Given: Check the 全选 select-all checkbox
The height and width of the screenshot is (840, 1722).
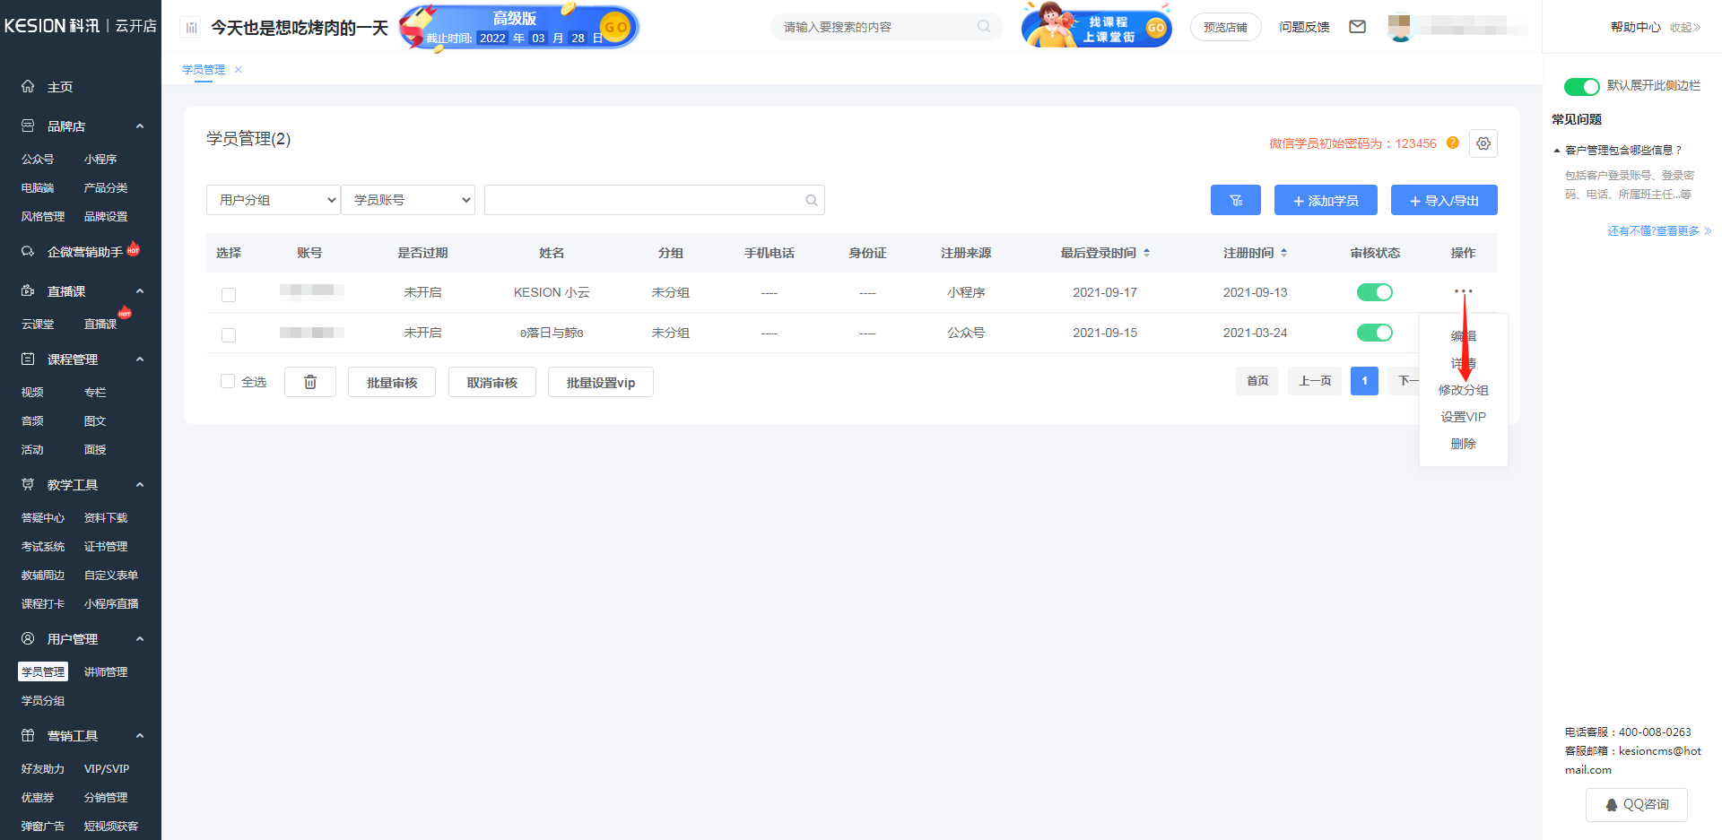Looking at the screenshot, I should pos(228,381).
